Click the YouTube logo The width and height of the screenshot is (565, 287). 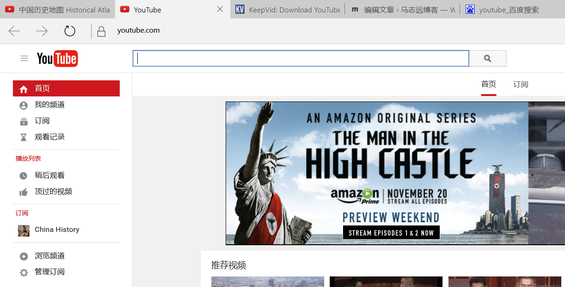coord(57,58)
